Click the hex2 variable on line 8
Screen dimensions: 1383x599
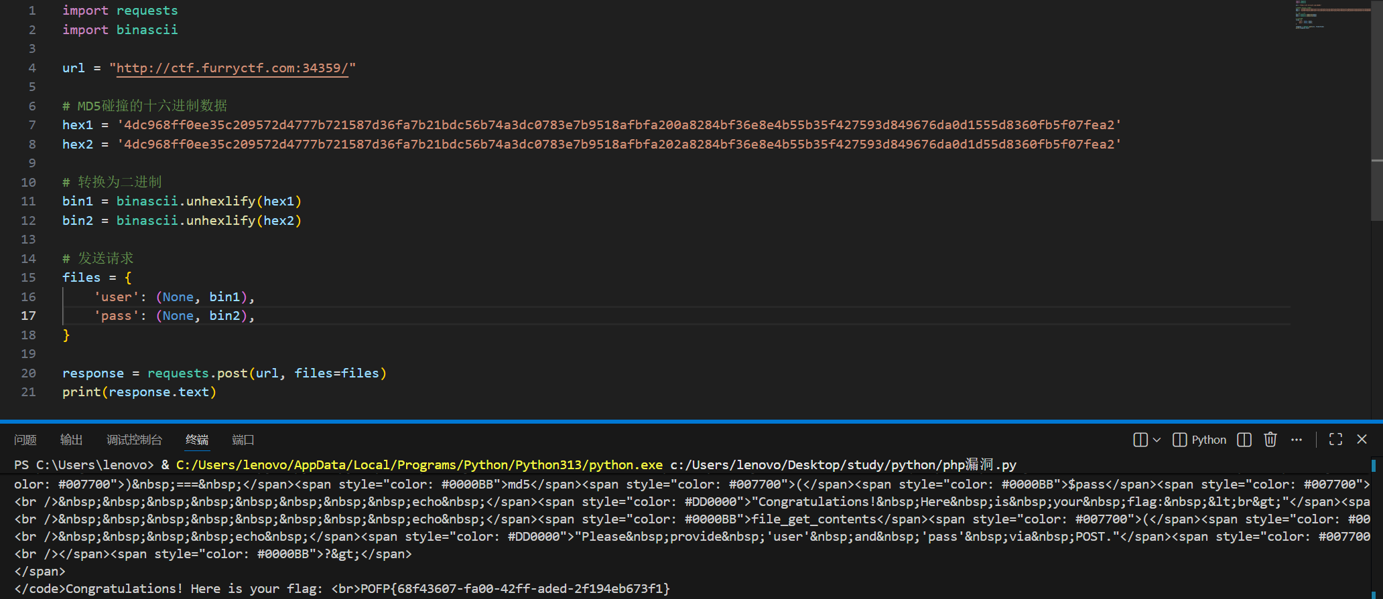[78, 144]
